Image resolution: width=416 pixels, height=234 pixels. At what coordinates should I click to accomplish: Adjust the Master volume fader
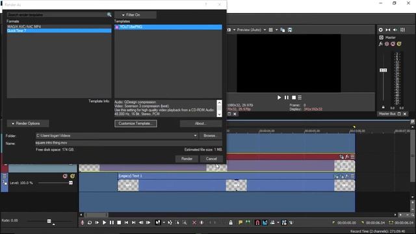pyautogui.click(x=383, y=70)
